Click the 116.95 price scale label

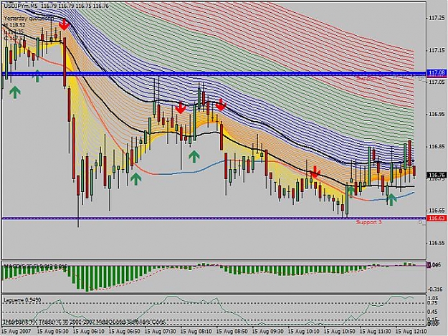437,114
